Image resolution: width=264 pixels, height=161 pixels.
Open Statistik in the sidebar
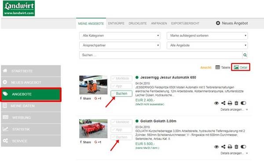point(31,129)
